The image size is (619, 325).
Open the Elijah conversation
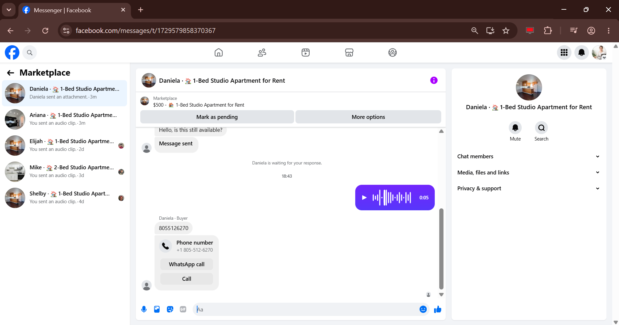tap(65, 145)
